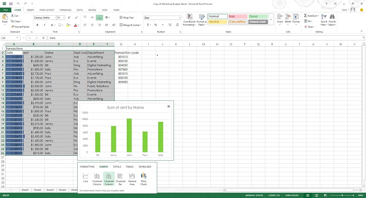Toggle the highlighted Bottom Align button
The width and height of the screenshot is (366, 198).
[99, 18]
